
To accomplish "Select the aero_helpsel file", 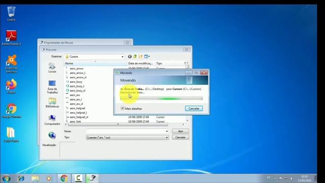I will coord(77,108).
